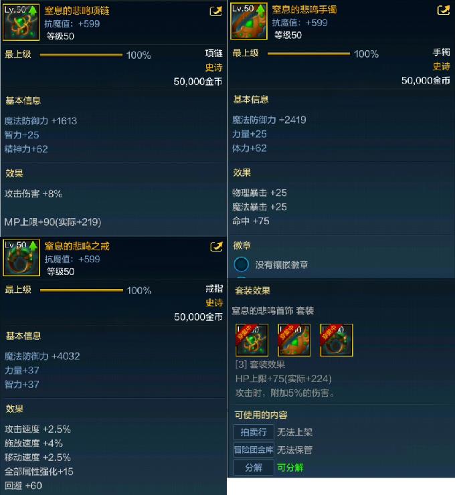Click the 拍卖行 auction house button
Viewport: 455px width, 495px height.
point(254,432)
